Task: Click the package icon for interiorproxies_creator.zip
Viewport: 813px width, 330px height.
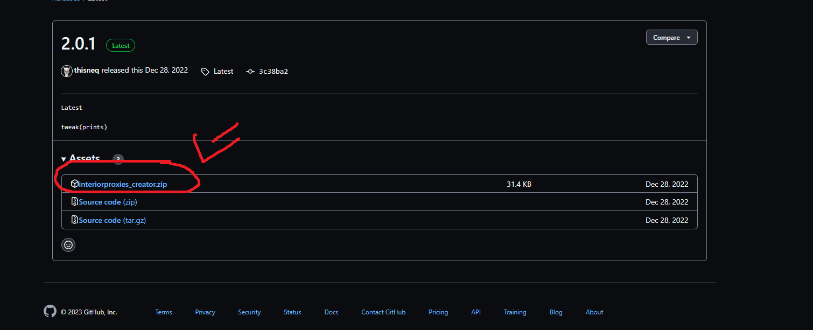Action: [75, 184]
